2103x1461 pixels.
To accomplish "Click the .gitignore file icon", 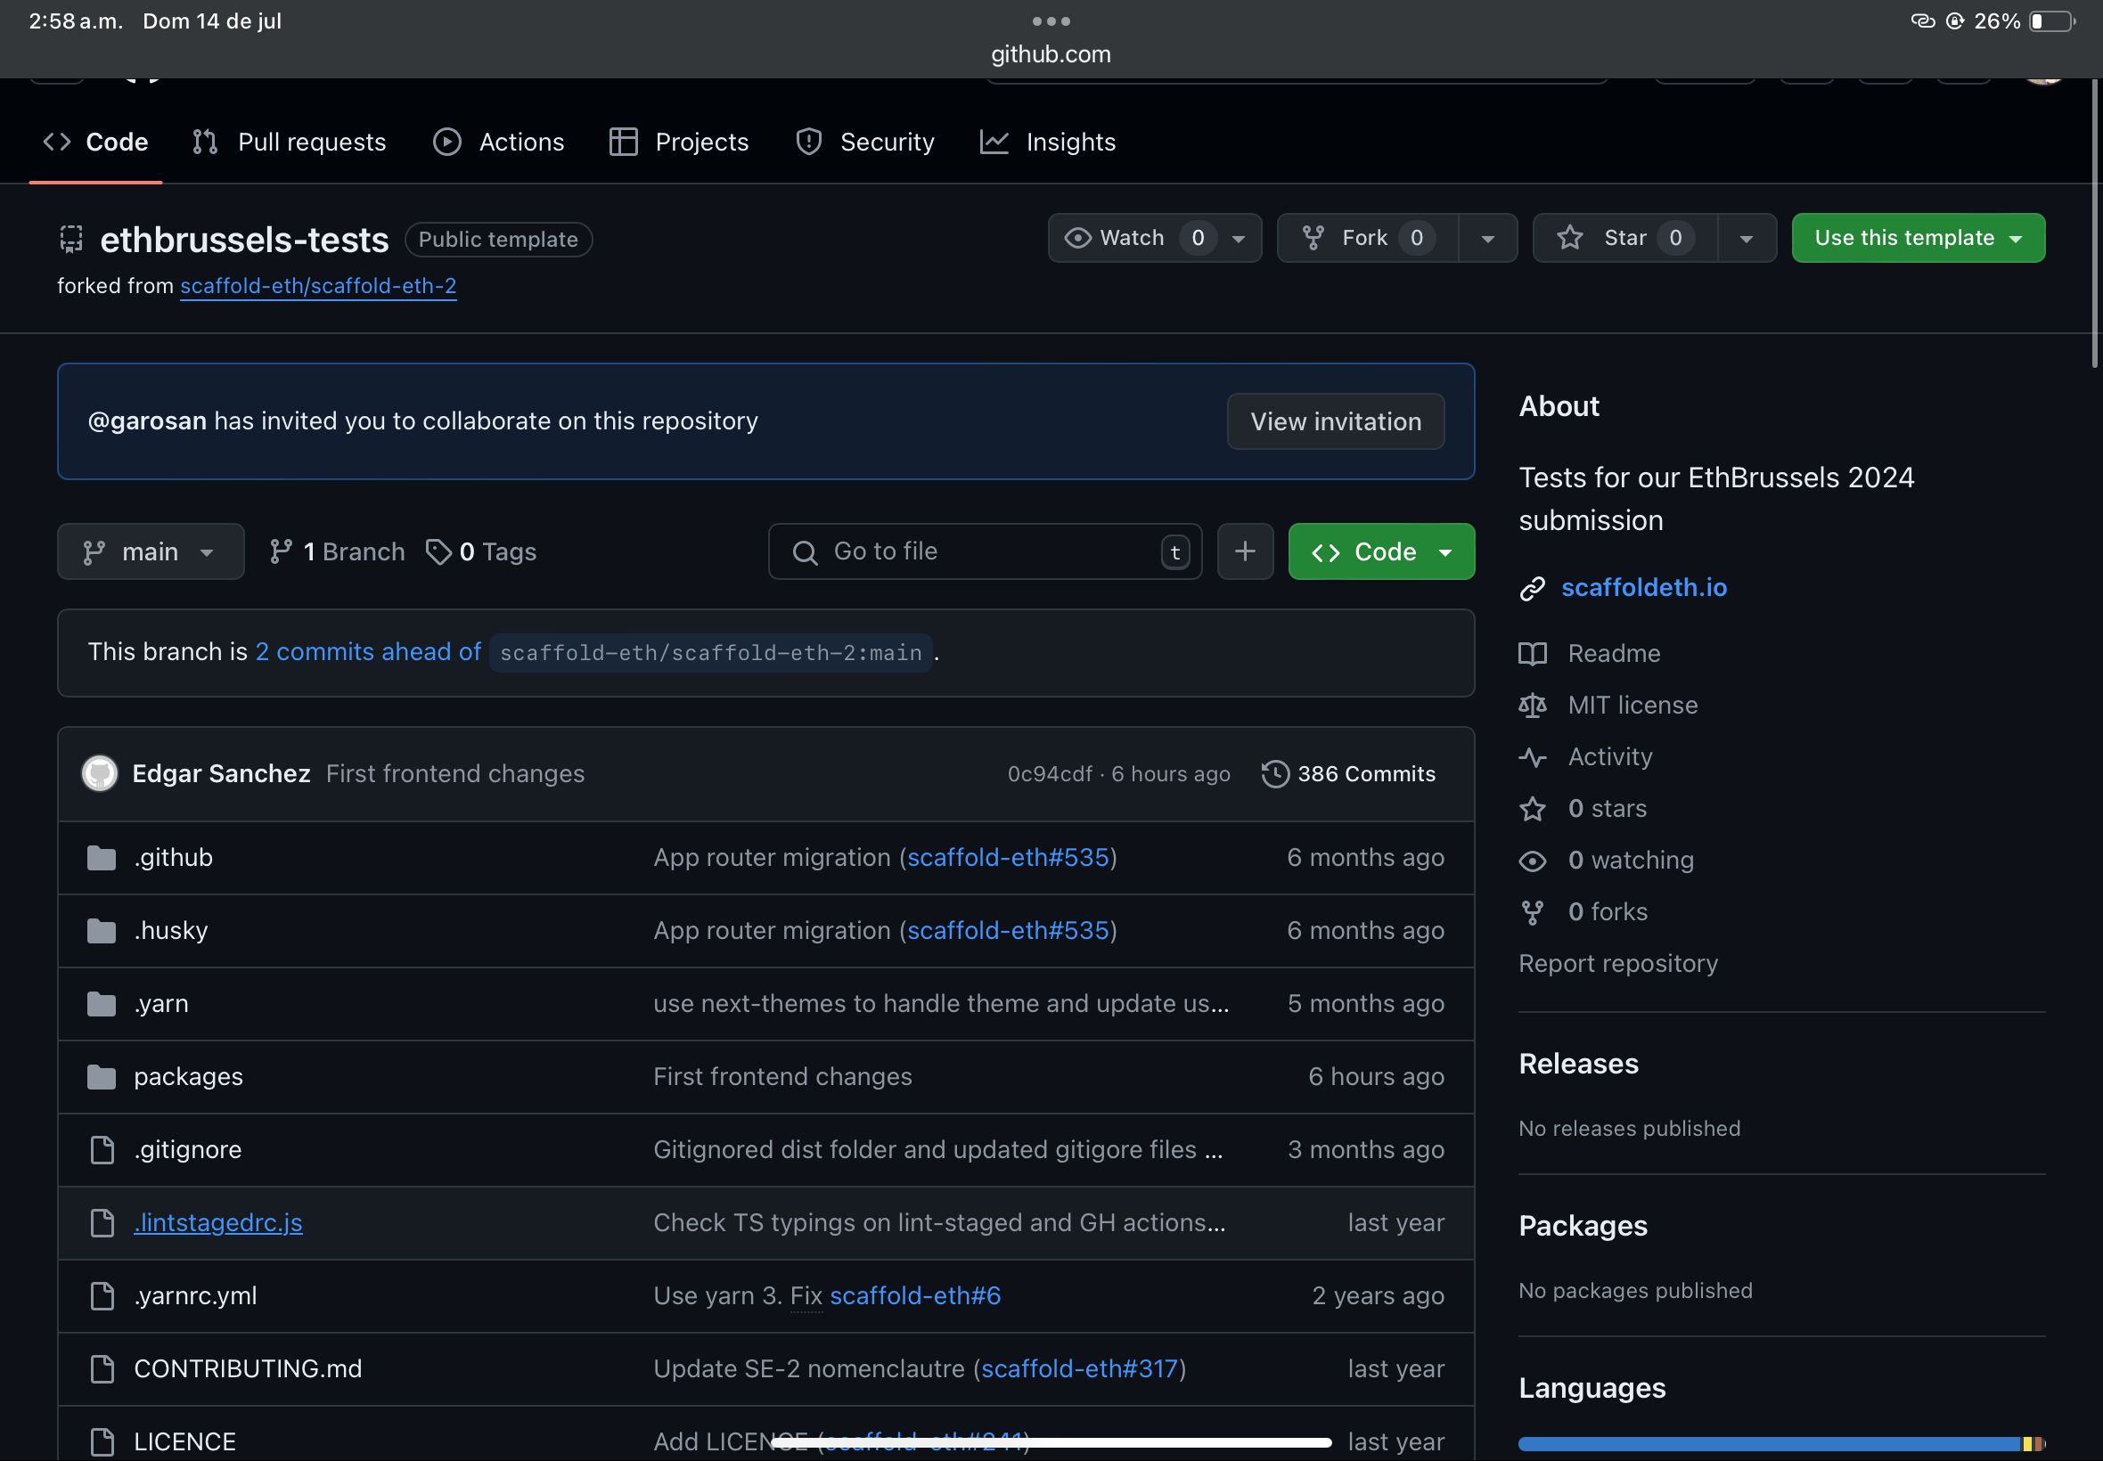I will [102, 1150].
